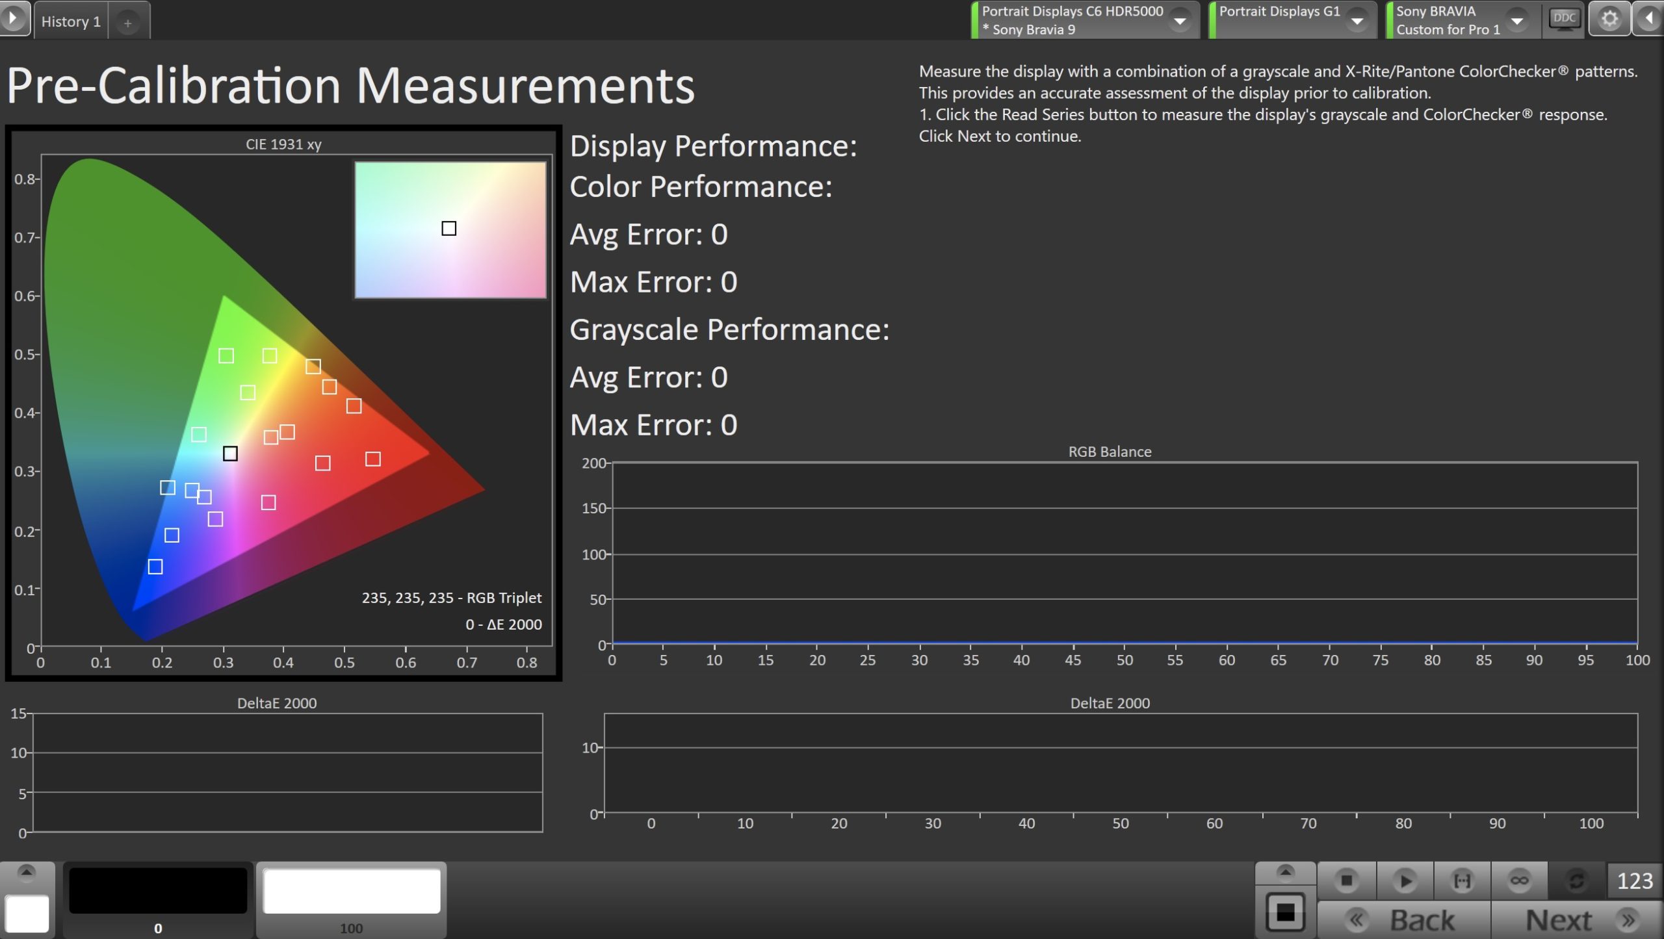Select the black 0 level swatch
Screen dimensions: 1664x939
tap(158, 899)
